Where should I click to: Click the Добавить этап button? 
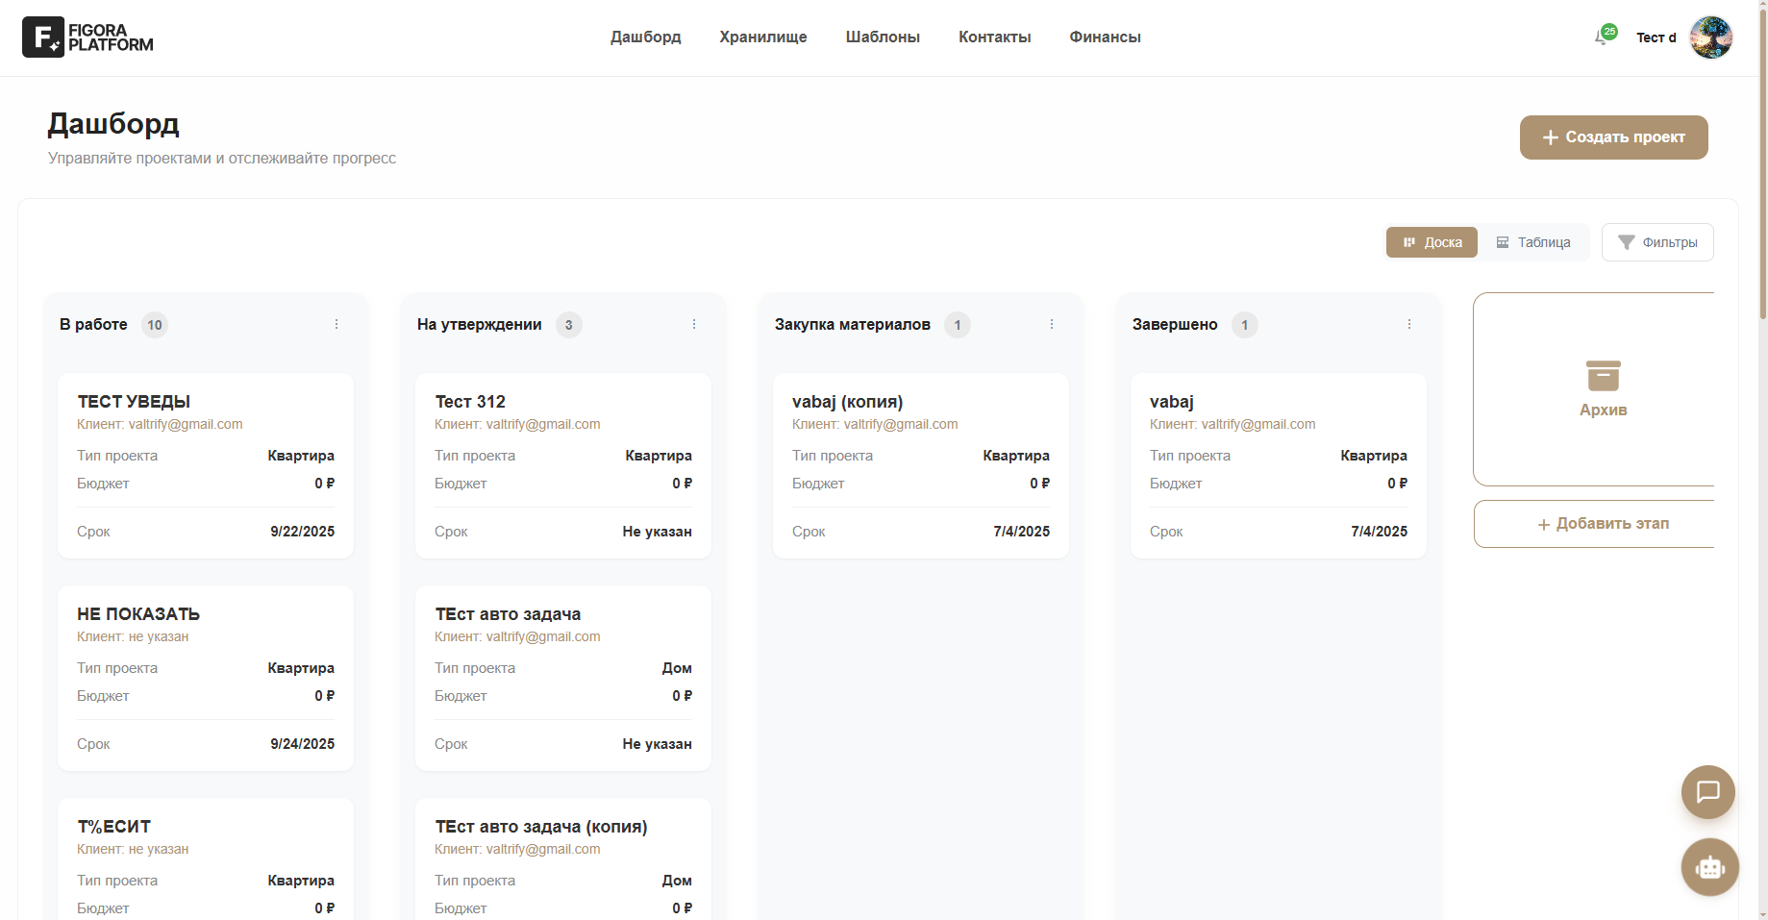tap(1602, 524)
